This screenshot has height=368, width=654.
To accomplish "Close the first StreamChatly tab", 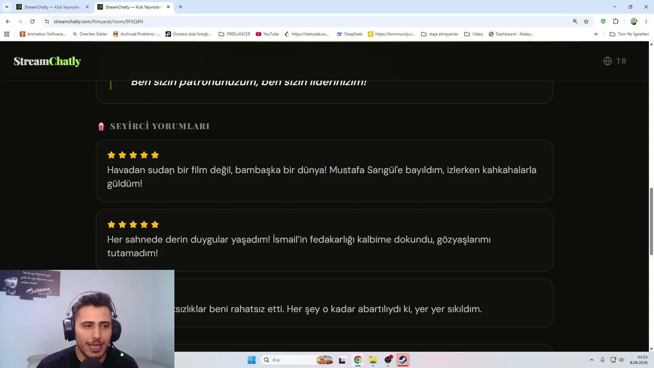I will tap(87, 7).
